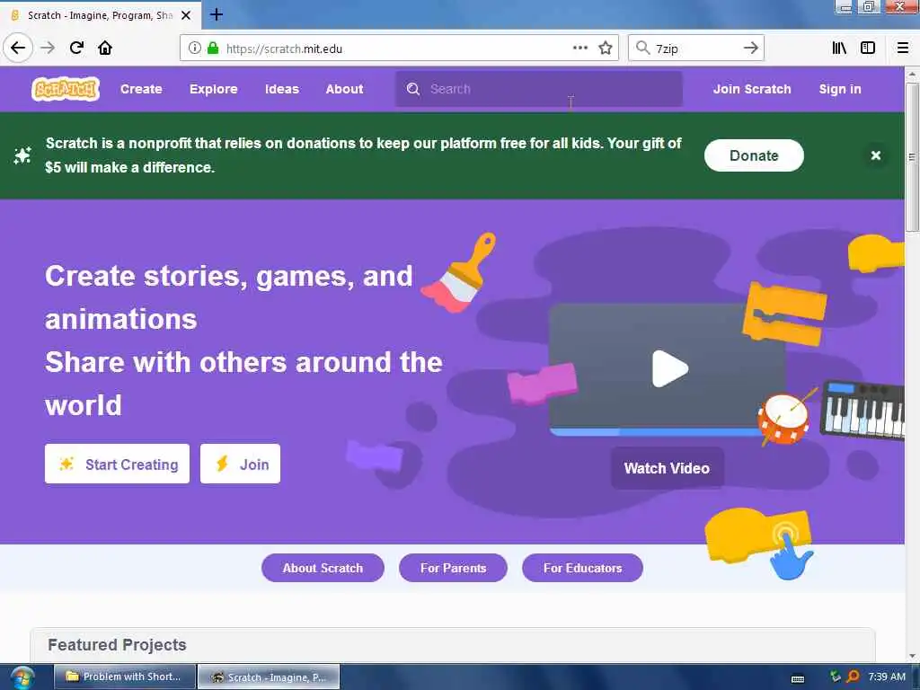Click the orange search tray icon

tap(854, 677)
